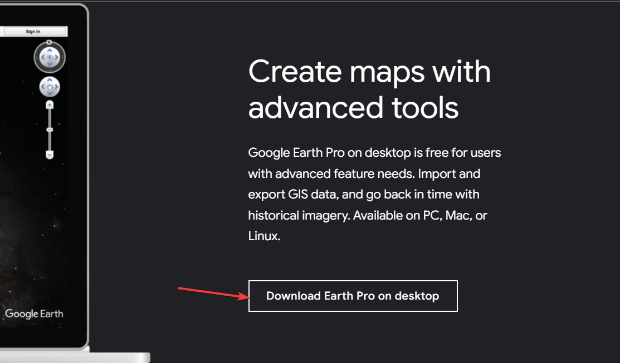Pan right with the Move control right arrow
This screenshot has width=620, height=363.
tap(56, 86)
